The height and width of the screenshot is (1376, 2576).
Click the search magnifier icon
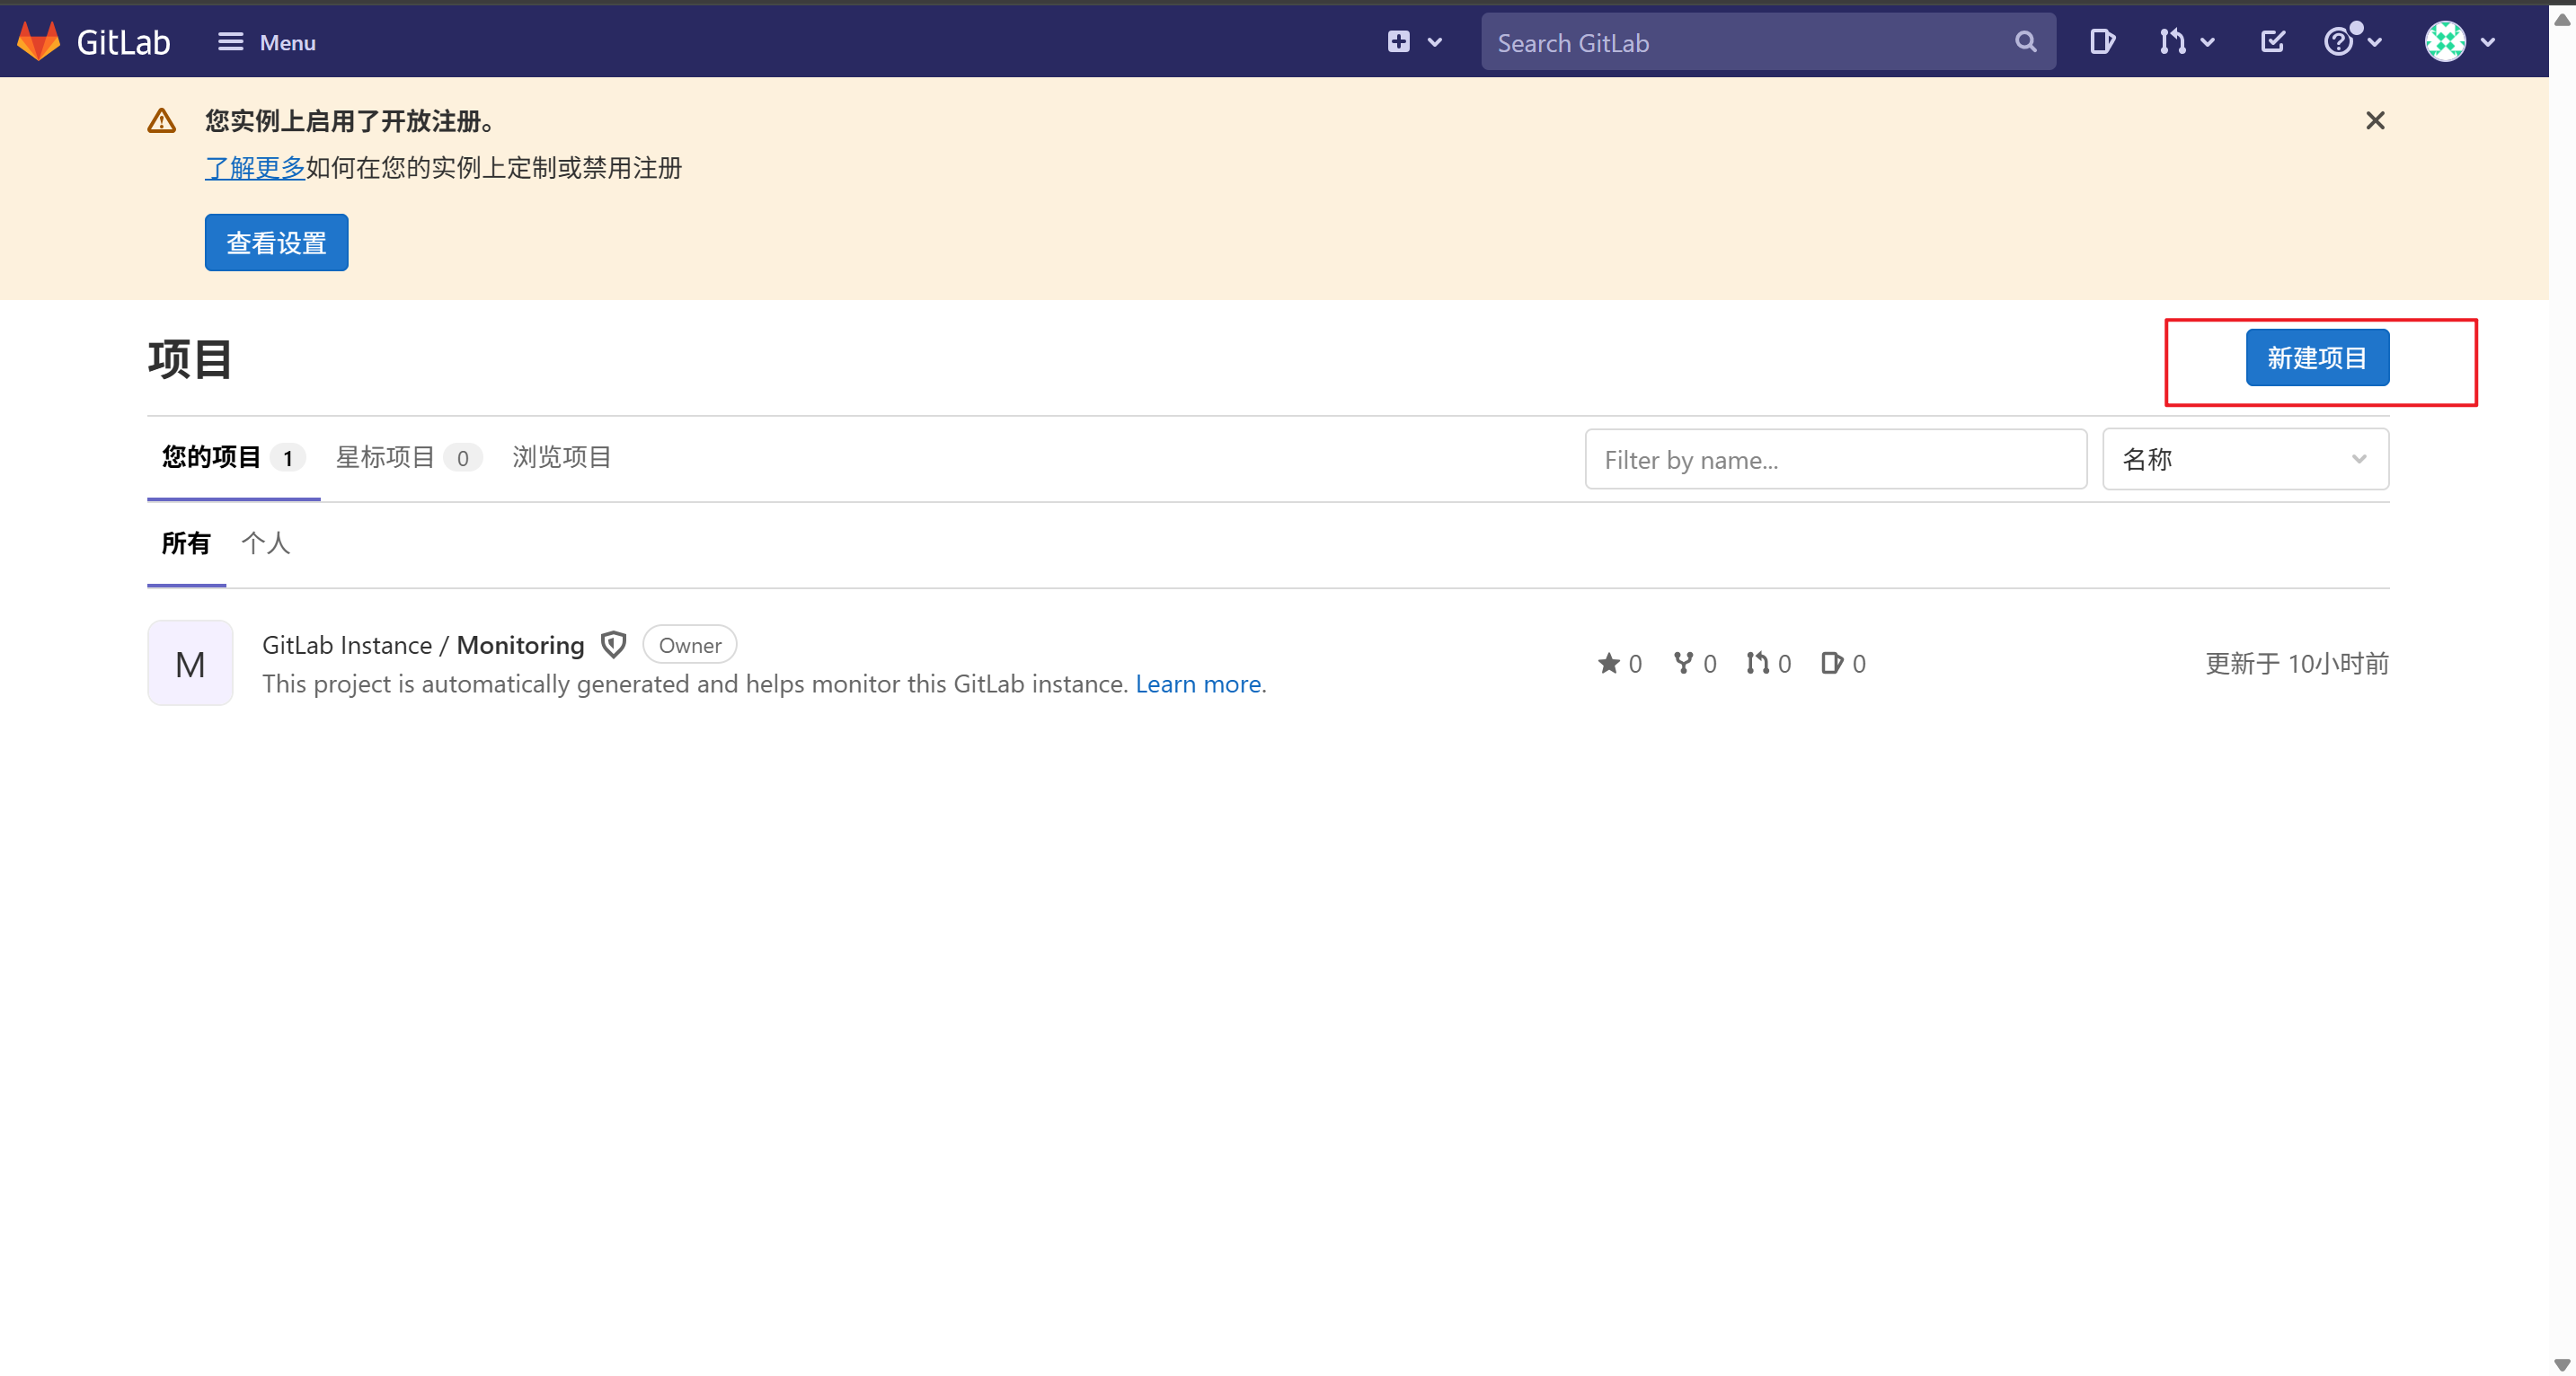[x=2025, y=42]
